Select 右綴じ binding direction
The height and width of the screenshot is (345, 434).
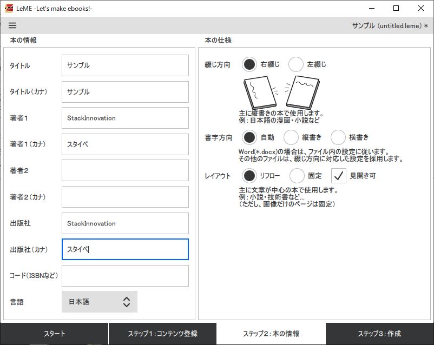(249, 64)
